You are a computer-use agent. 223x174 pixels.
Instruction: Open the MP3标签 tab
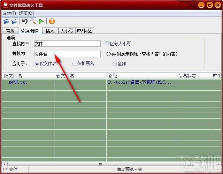[x=84, y=31]
